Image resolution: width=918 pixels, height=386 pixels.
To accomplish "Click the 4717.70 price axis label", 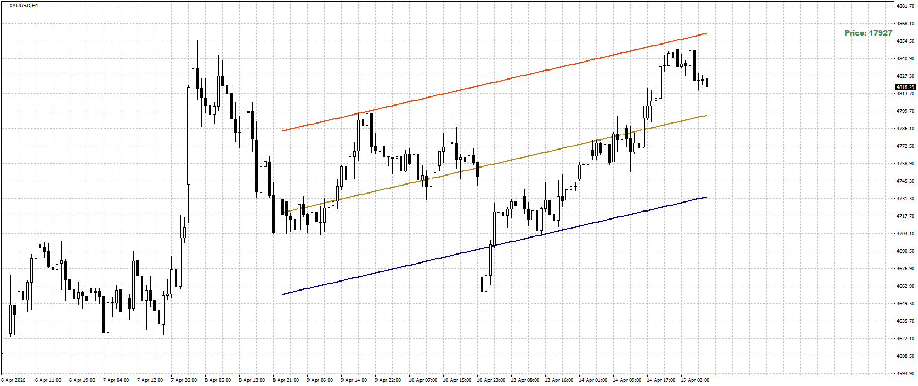I will pyautogui.click(x=905, y=216).
